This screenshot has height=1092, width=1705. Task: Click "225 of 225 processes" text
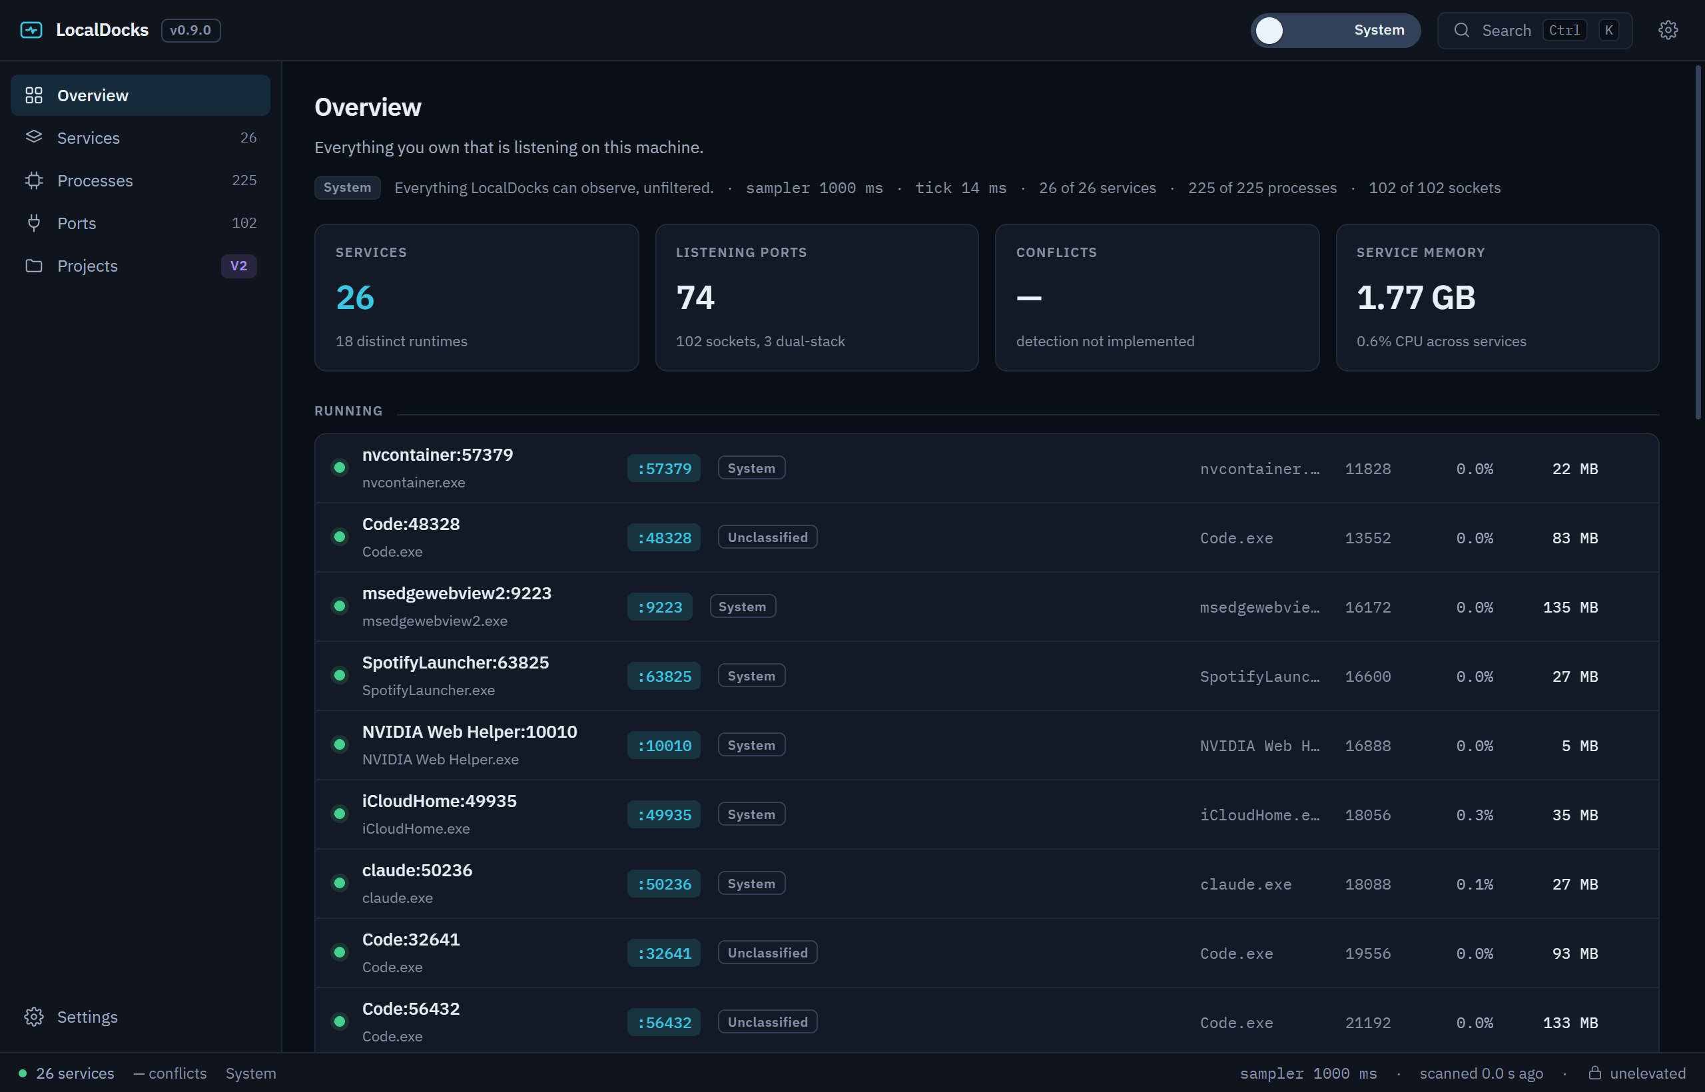click(1261, 188)
